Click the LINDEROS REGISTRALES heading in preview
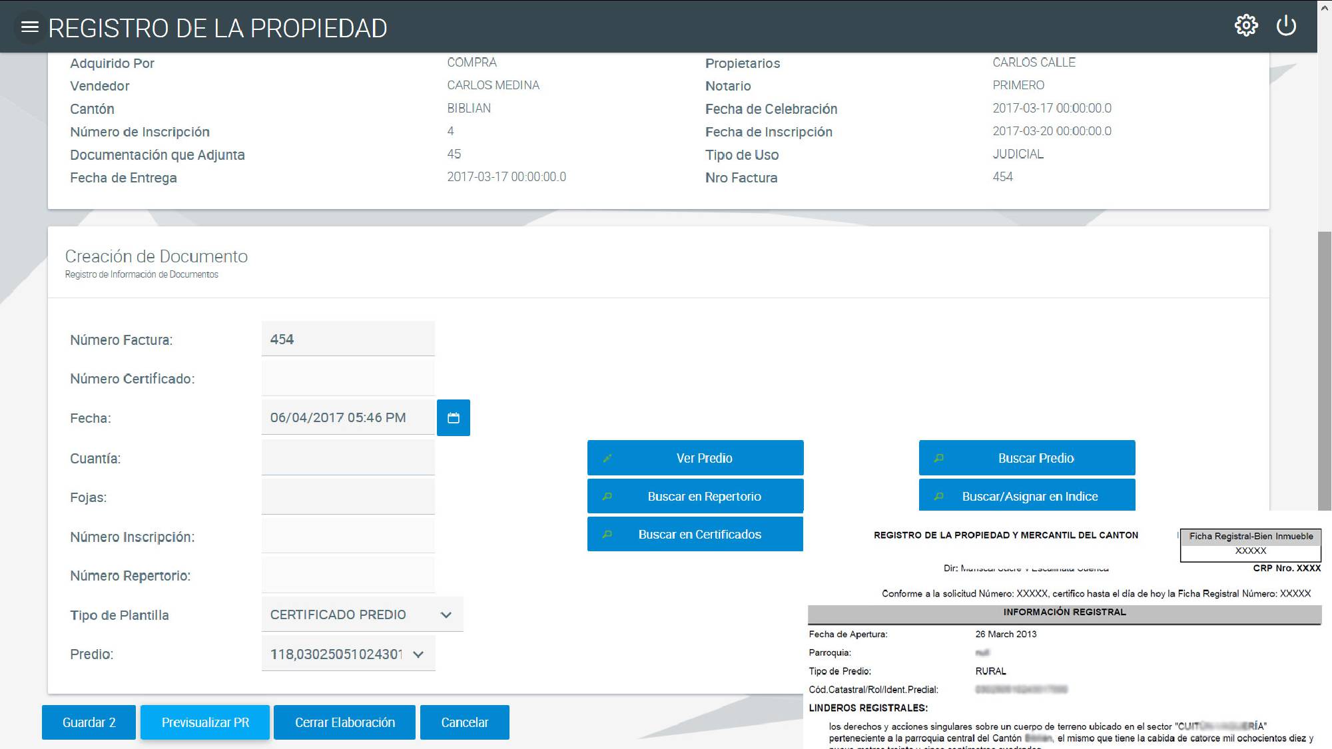This screenshot has height=749, width=1332. [x=868, y=708]
